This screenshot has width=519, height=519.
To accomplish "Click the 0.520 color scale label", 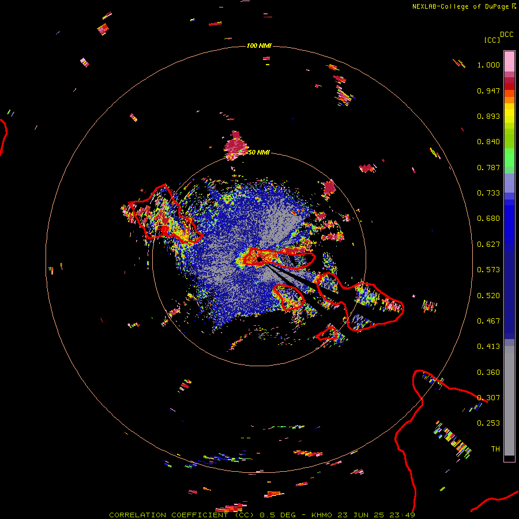I will pos(488,296).
